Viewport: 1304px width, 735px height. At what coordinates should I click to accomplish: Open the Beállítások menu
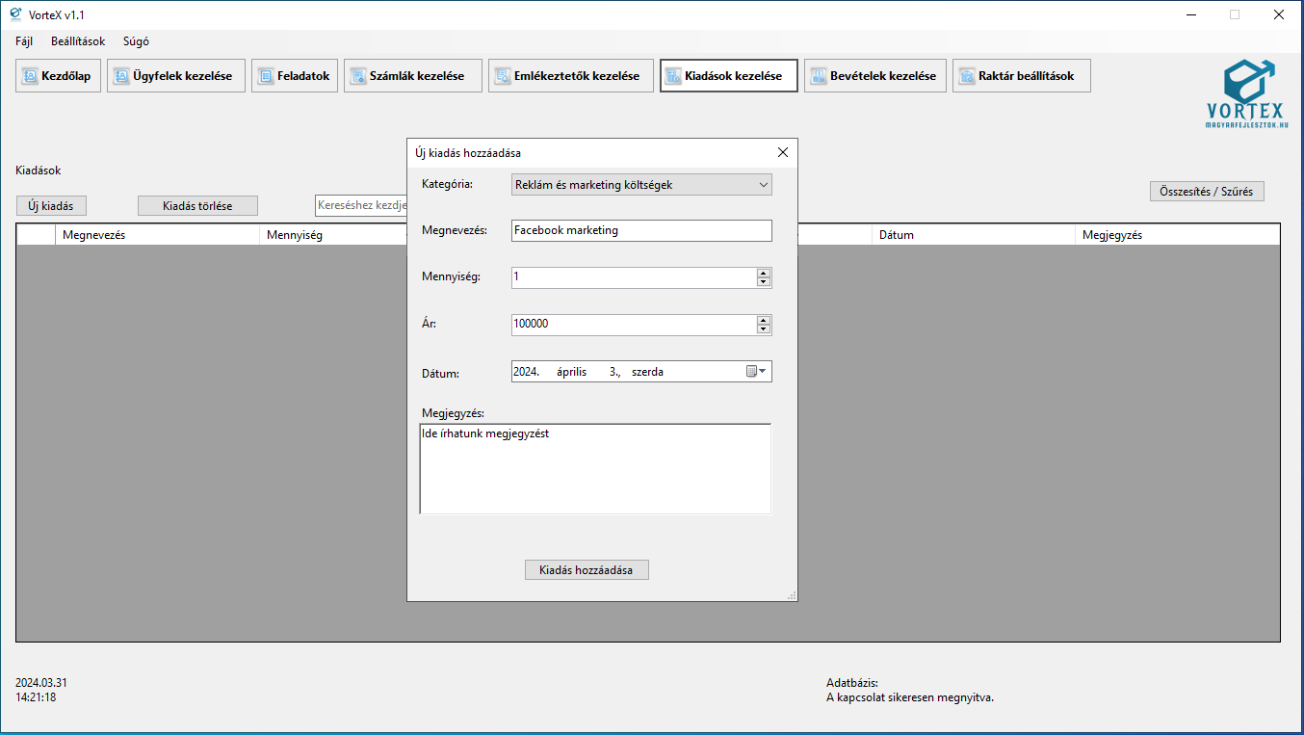(78, 41)
